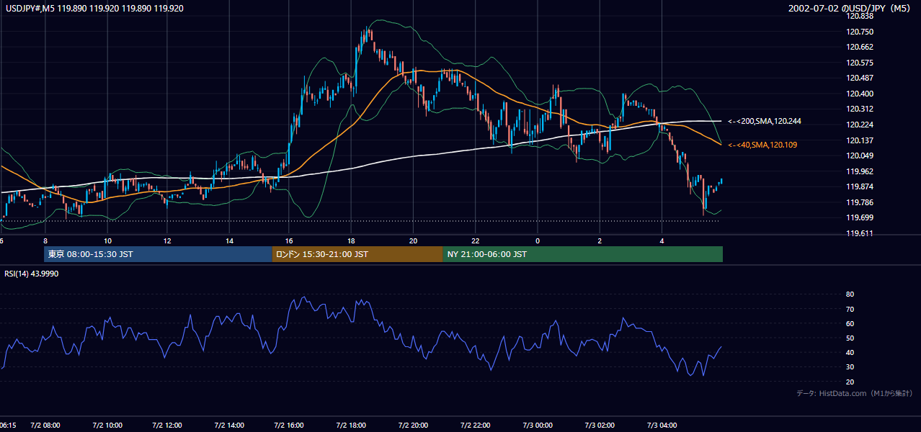921x432 pixels.
Task: Click hour label 10 under price chart
Action: pos(107,240)
